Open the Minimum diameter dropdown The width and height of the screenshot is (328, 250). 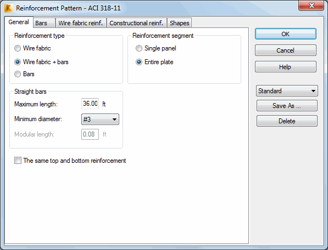(x=100, y=120)
